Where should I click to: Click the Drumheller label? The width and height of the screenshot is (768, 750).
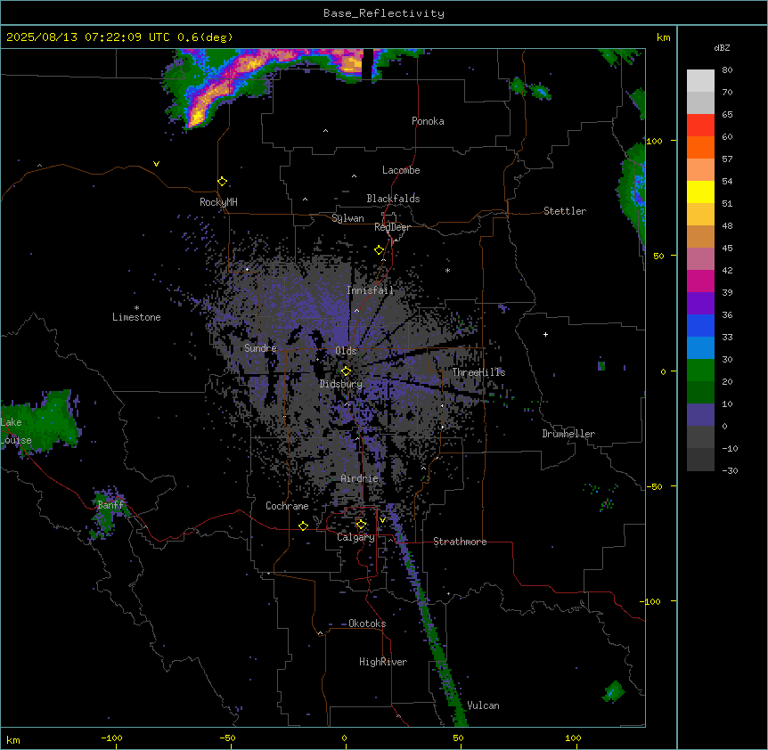568,434
